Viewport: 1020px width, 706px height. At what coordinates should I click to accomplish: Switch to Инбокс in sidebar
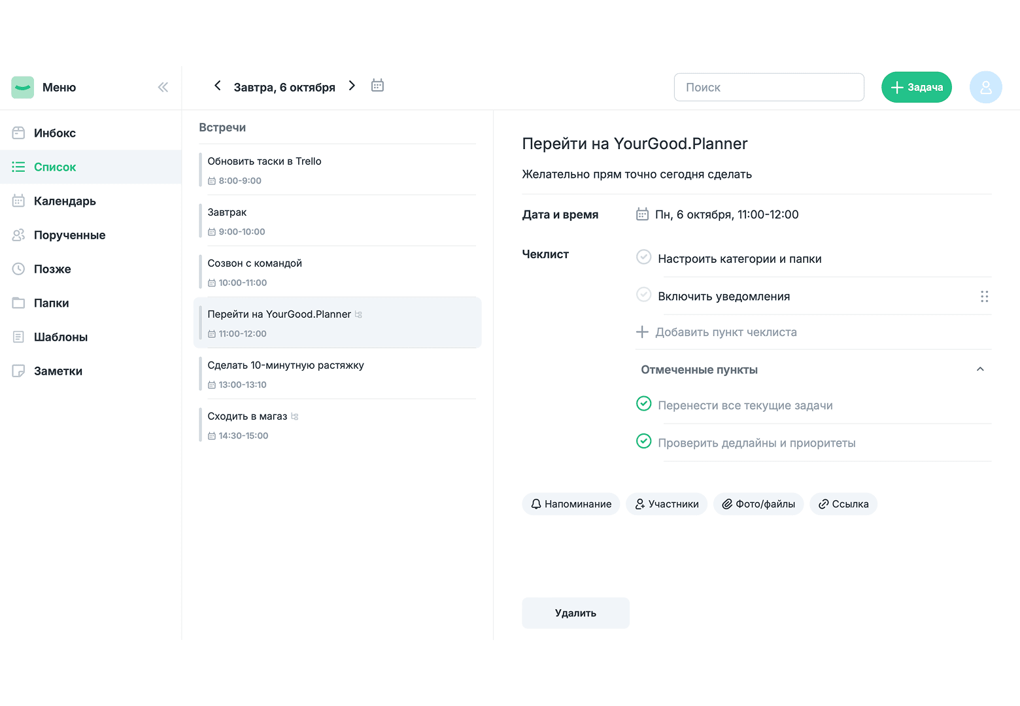click(x=55, y=133)
